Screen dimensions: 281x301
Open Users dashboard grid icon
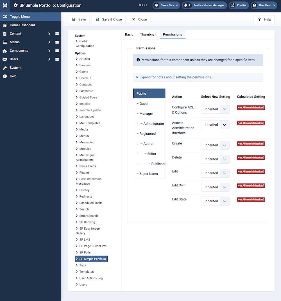[57, 59]
